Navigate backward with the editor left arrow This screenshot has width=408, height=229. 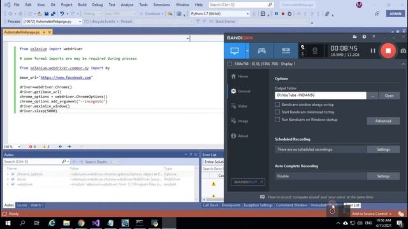61,147
